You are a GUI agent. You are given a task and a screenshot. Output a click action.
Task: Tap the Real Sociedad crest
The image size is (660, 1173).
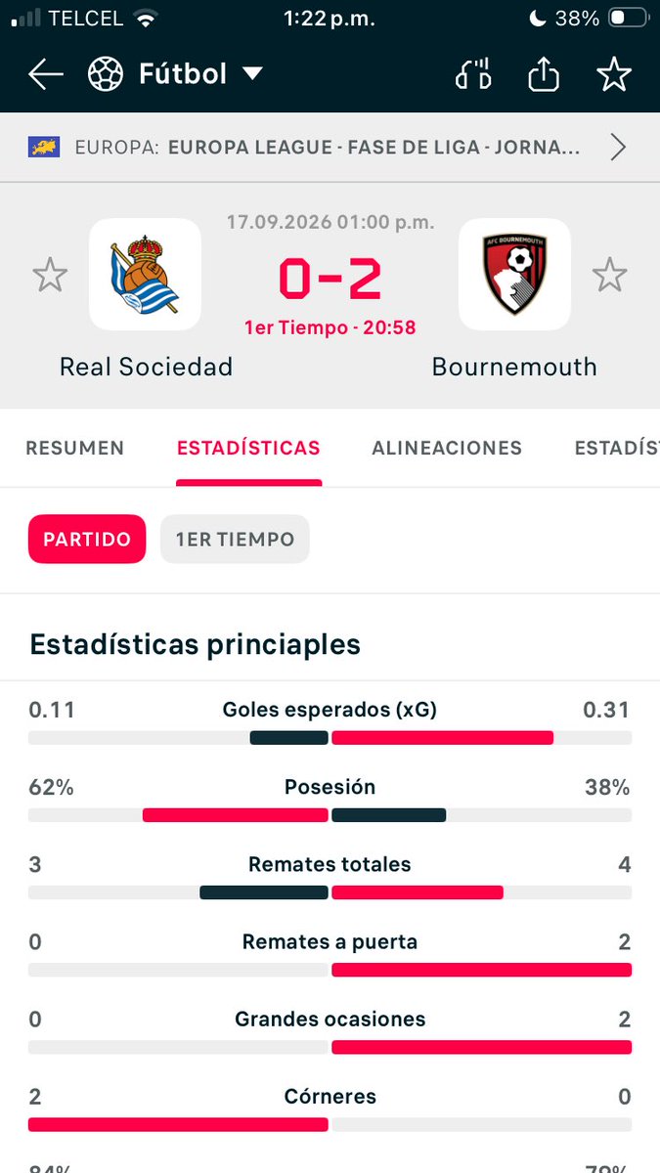pyautogui.click(x=145, y=274)
